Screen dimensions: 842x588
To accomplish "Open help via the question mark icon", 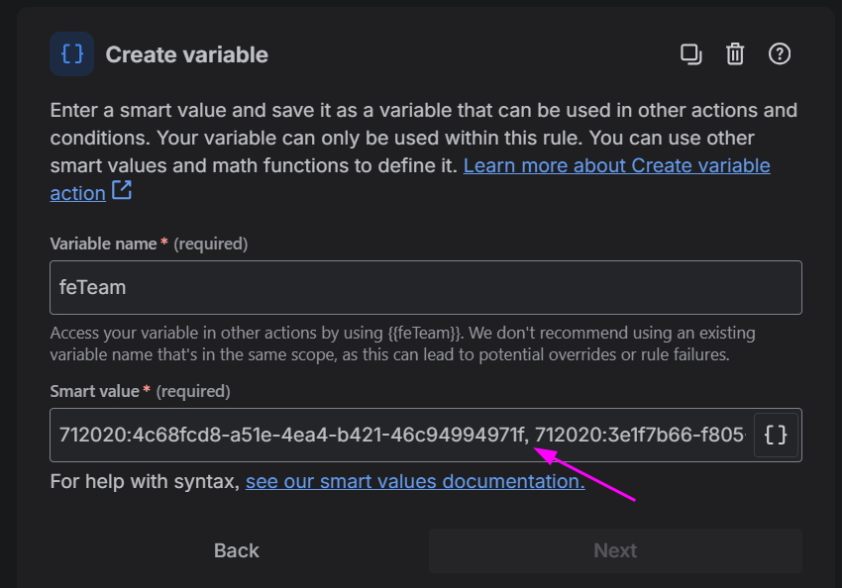I will pos(780,54).
